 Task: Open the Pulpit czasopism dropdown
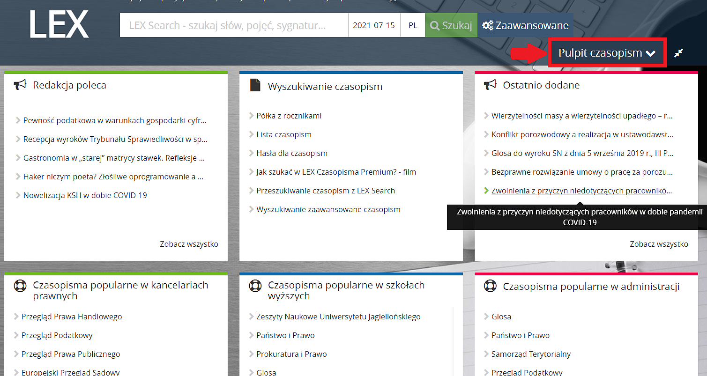tap(607, 53)
